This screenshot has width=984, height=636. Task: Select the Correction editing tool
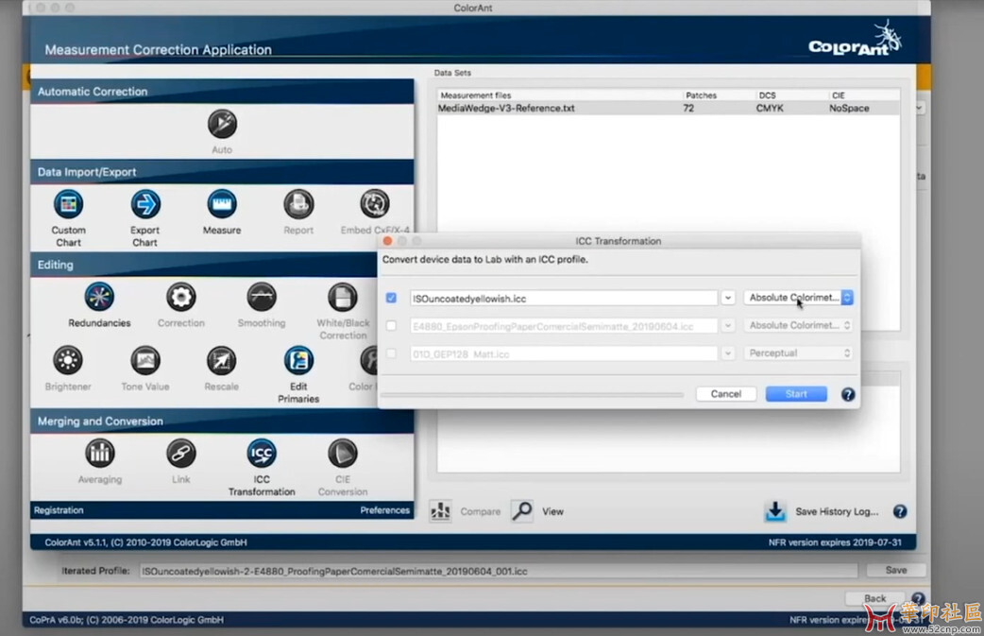180,297
